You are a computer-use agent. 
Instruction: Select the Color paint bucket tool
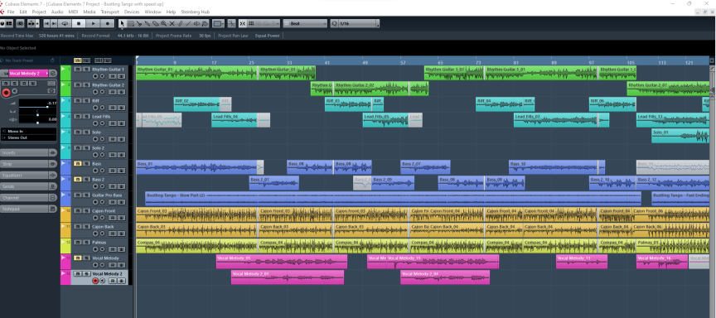205,23
